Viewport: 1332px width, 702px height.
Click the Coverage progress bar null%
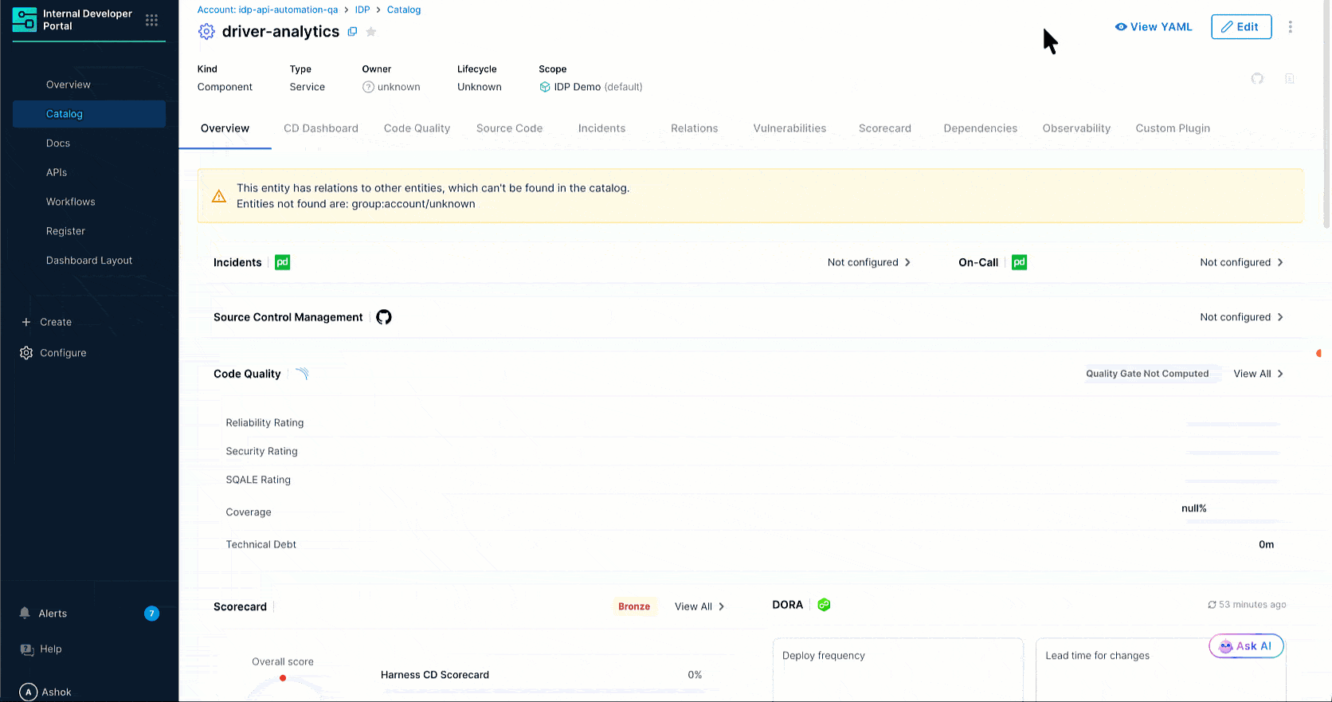click(x=1233, y=521)
